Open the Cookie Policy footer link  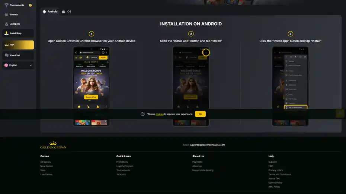(275, 183)
